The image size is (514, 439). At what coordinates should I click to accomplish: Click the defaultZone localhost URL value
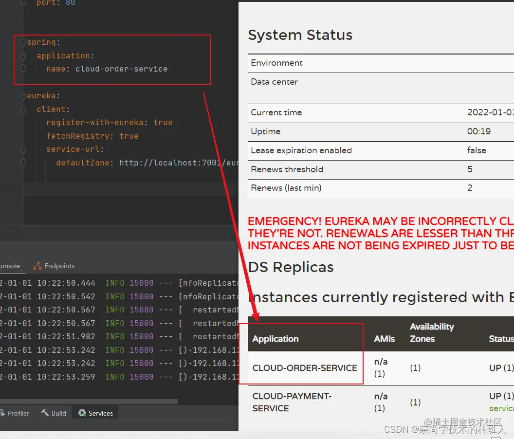point(179,163)
